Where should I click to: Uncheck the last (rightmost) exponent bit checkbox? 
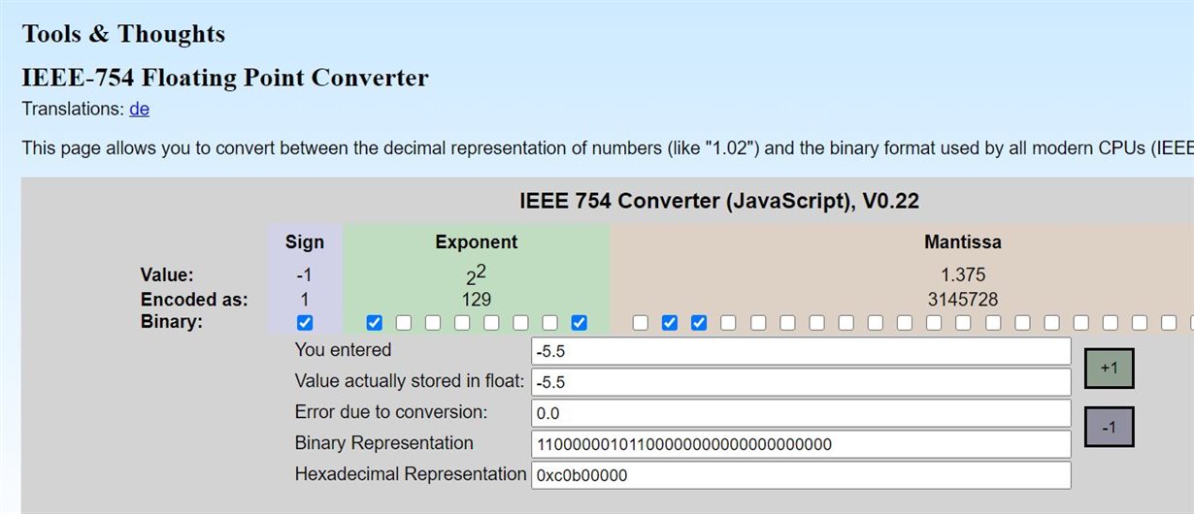point(580,323)
